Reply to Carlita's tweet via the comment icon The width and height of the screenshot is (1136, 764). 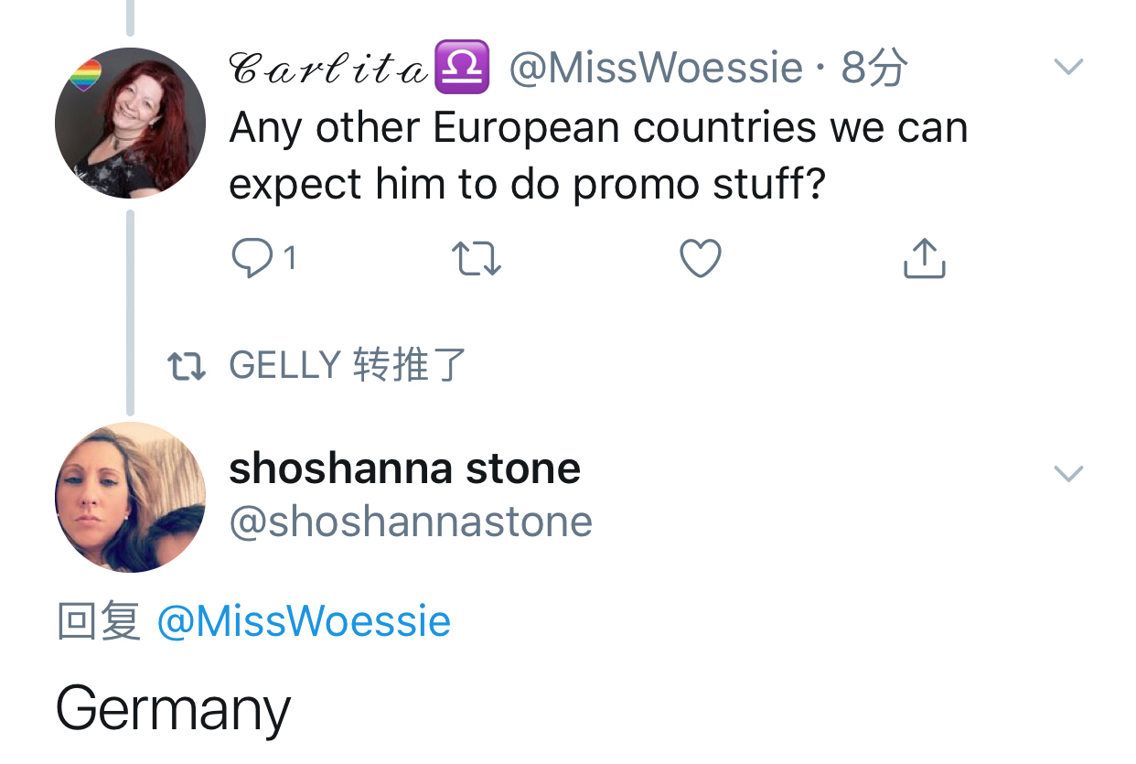(x=252, y=259)
